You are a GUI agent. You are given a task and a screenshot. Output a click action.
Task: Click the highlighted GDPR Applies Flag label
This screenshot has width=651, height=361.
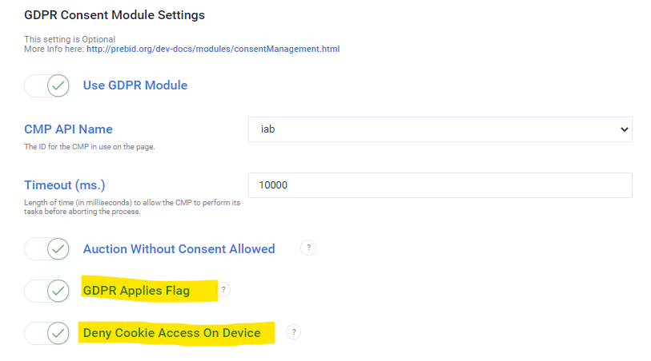pyautogui.click(x=137, y=291)
